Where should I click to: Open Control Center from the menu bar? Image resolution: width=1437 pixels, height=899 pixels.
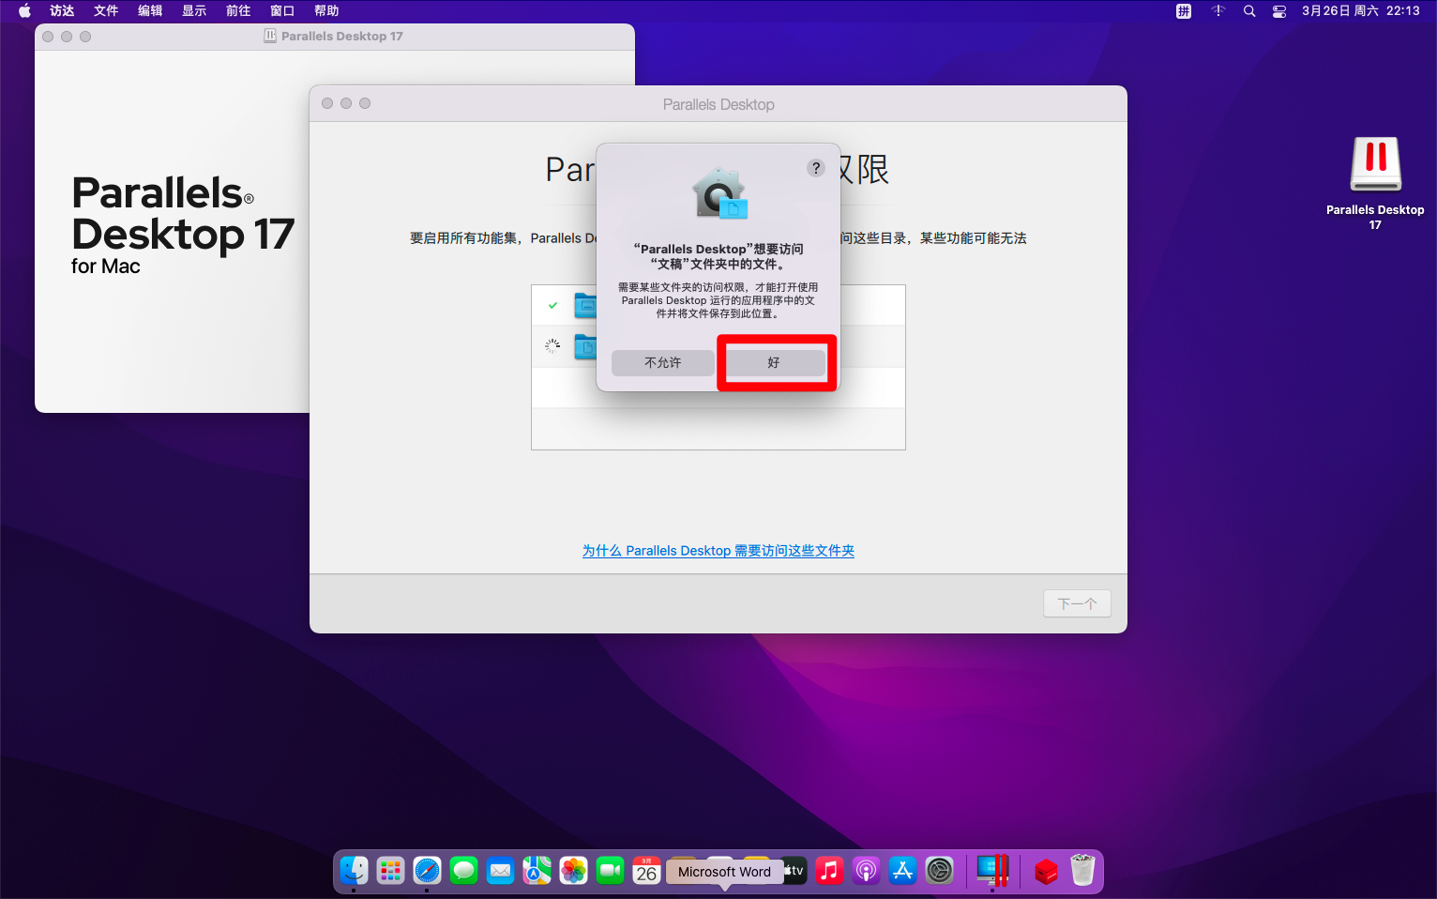[x=1279, y=11]
